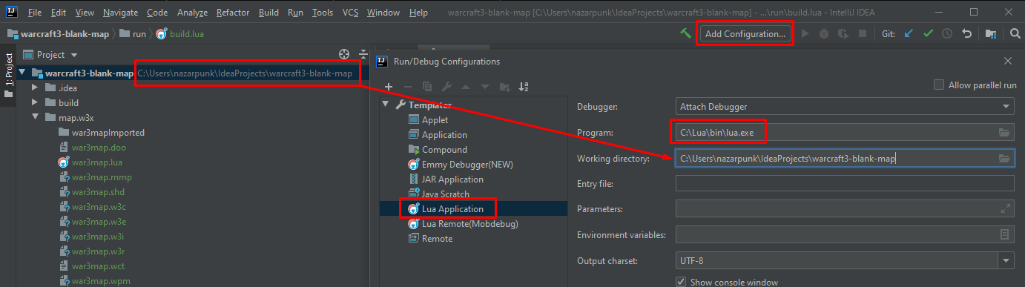Click the green Build hammer icon
The image size is (1025, 287).
pos(686,33)
